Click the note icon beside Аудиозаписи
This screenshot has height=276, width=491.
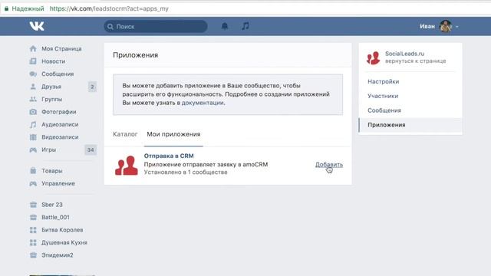coord(33,124)
